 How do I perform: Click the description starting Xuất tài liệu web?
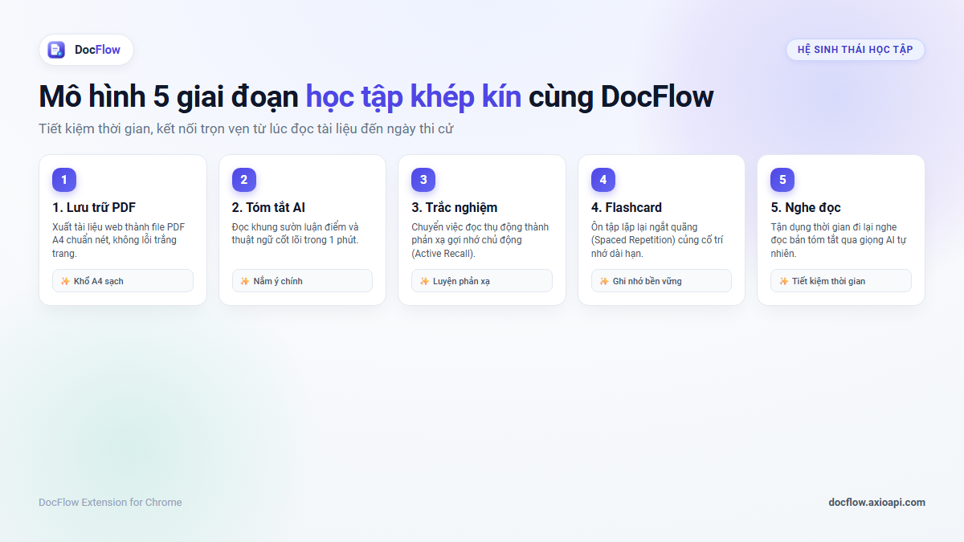pyautogui.click(x=119, y=240)
